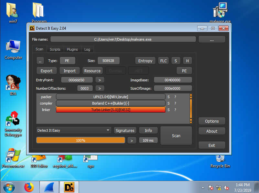Click the ImageBase value 00400000

tap(173, 80)
